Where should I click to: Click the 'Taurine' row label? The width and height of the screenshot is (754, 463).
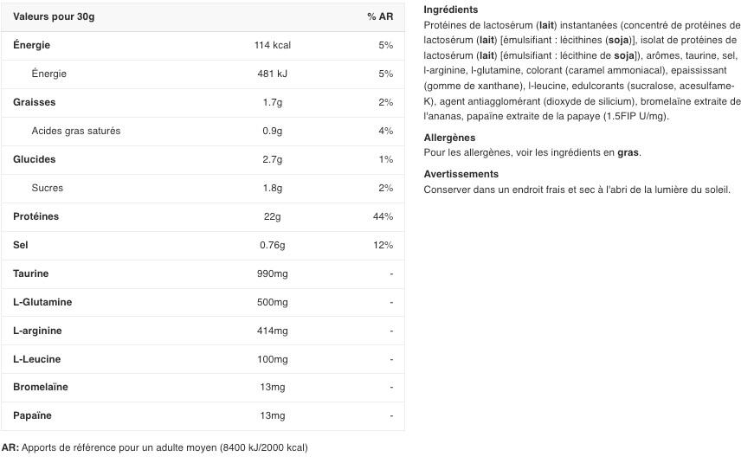[31, 273]
